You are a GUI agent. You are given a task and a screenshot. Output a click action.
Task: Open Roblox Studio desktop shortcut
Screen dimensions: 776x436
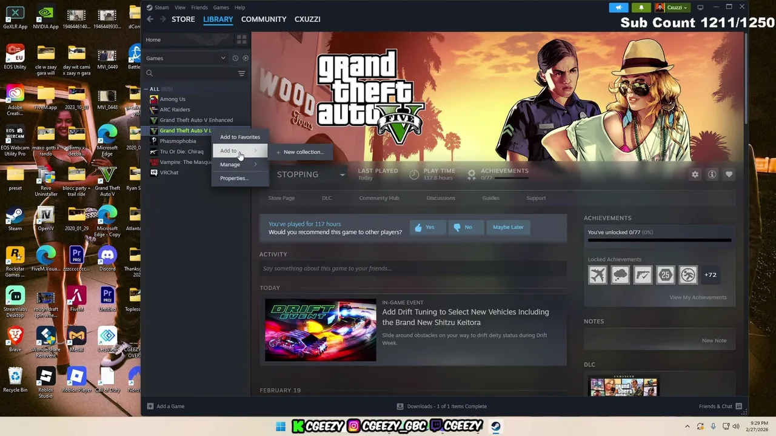click(45, 383)
